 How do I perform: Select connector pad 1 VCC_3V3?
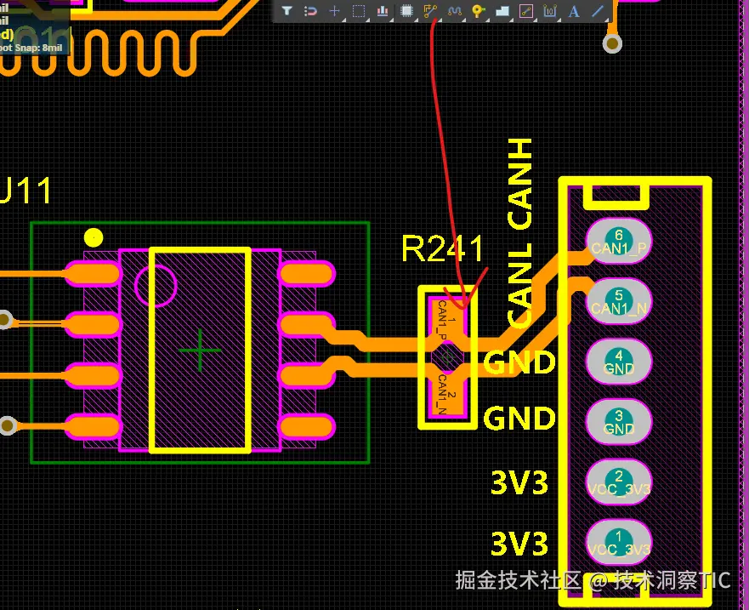click(619, 542)
